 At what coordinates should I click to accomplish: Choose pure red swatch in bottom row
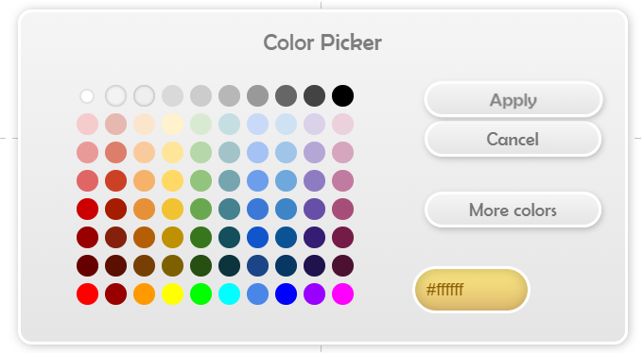(x=88, y=294)
